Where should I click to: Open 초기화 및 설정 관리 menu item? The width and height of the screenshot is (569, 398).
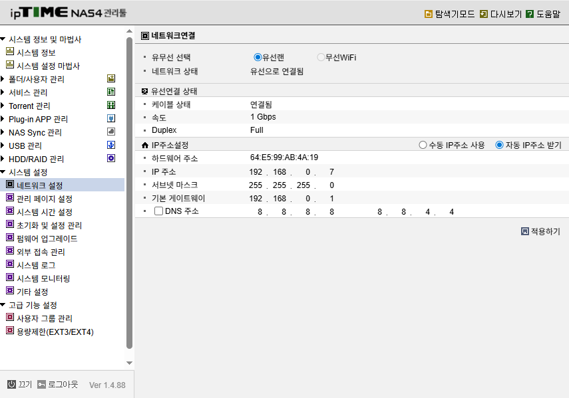[x=49, y=225]
